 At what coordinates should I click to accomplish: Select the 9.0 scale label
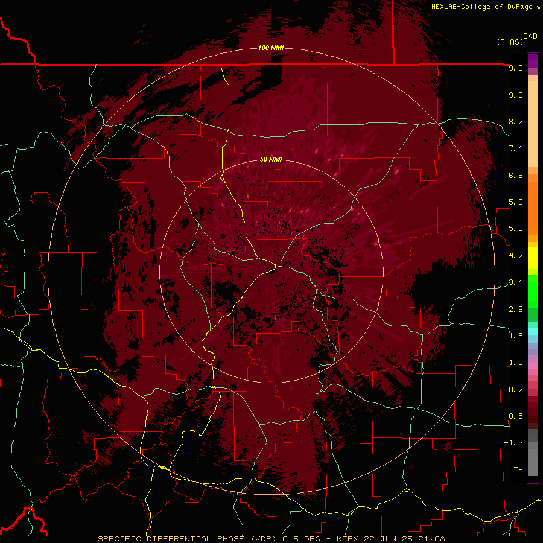(x=516, y=95)
